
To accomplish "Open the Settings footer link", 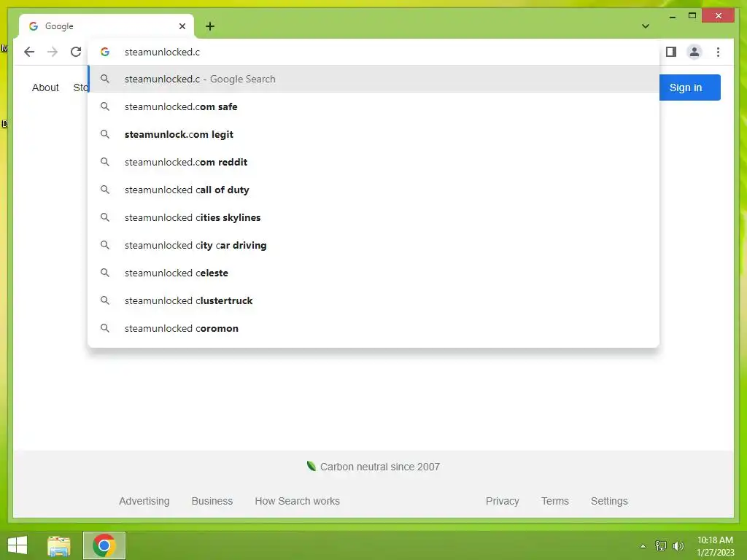I will [609, 501].
